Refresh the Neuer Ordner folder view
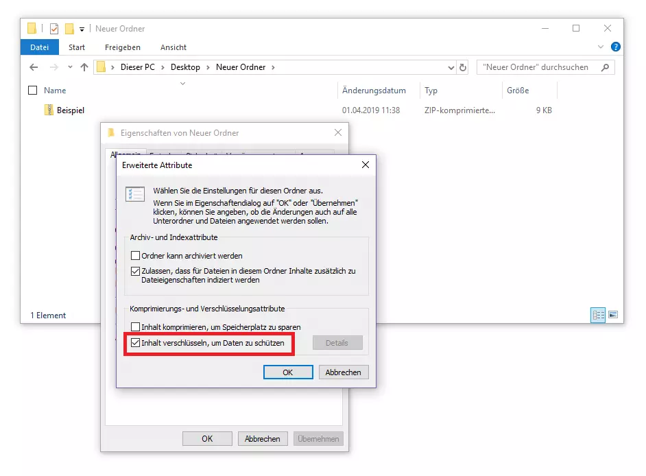Screen dimensions: 646x476 (463, 67)
